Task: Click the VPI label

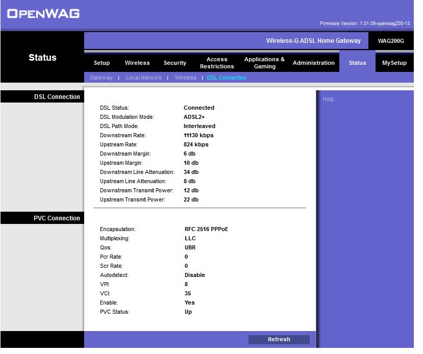Action: point(105,284)
